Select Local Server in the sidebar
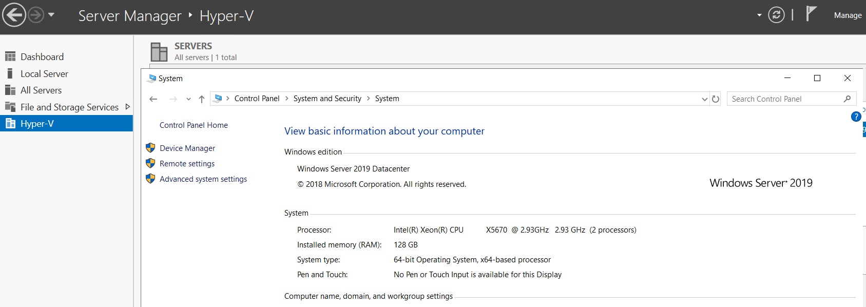This screenshot has height=307, width=866. click(x=44, y=74)
